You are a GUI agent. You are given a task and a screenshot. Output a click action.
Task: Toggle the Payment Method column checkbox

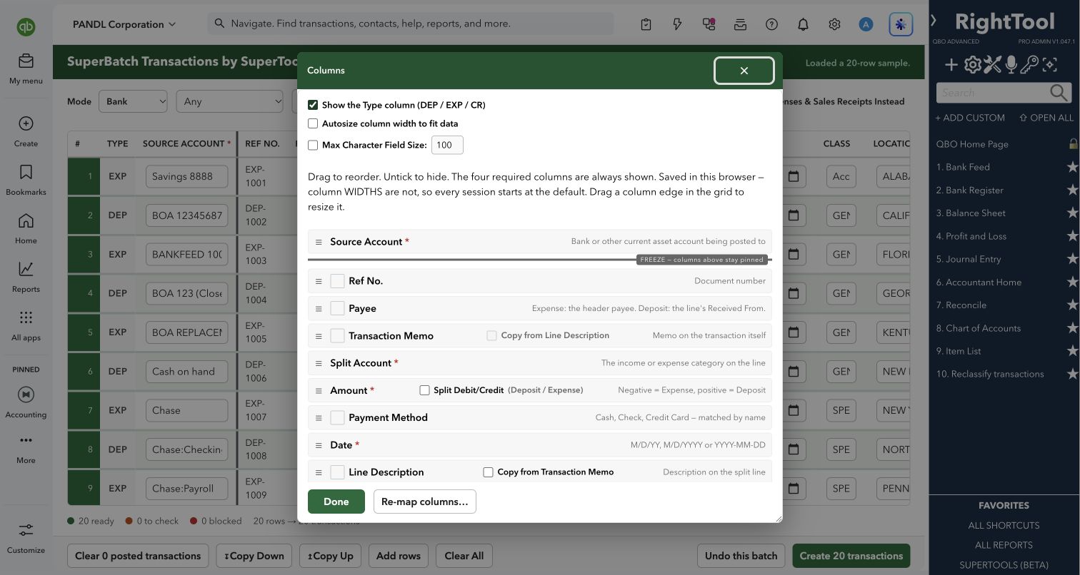338,417
